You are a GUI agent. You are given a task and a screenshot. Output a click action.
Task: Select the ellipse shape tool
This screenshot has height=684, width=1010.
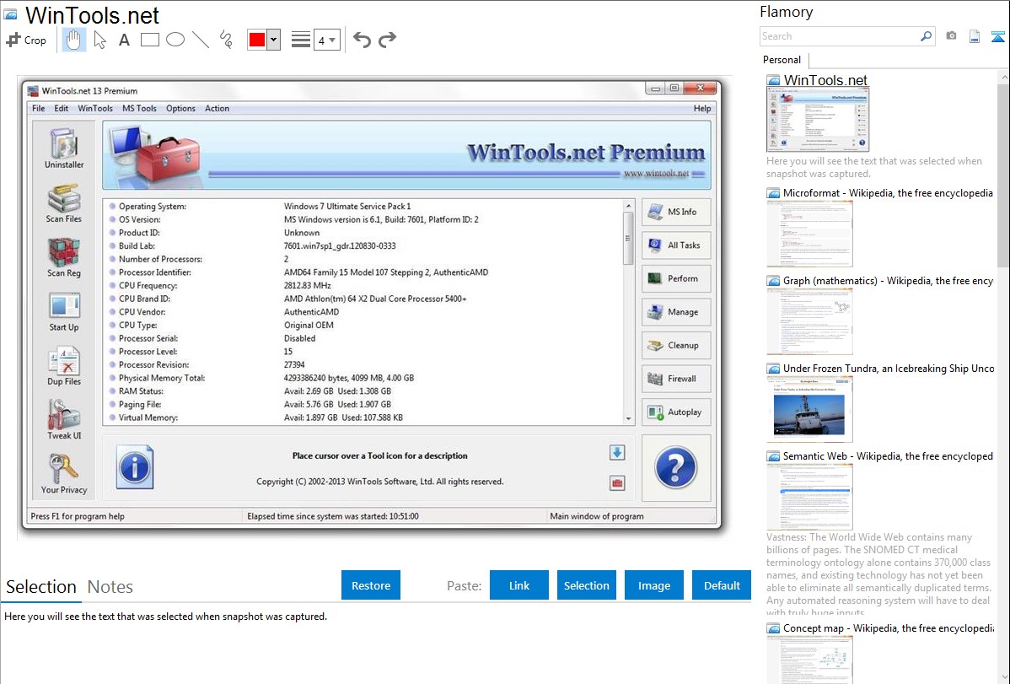click(175, 40)
